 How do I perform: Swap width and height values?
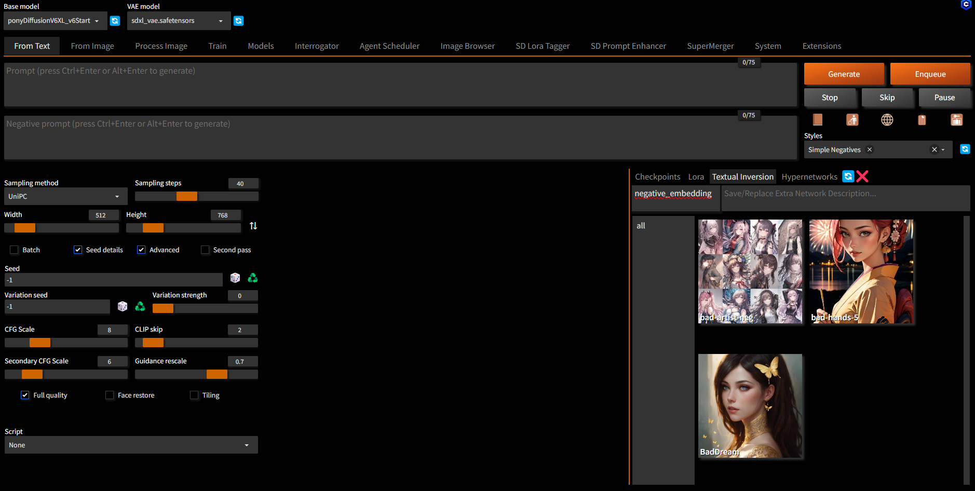(253, 226)
